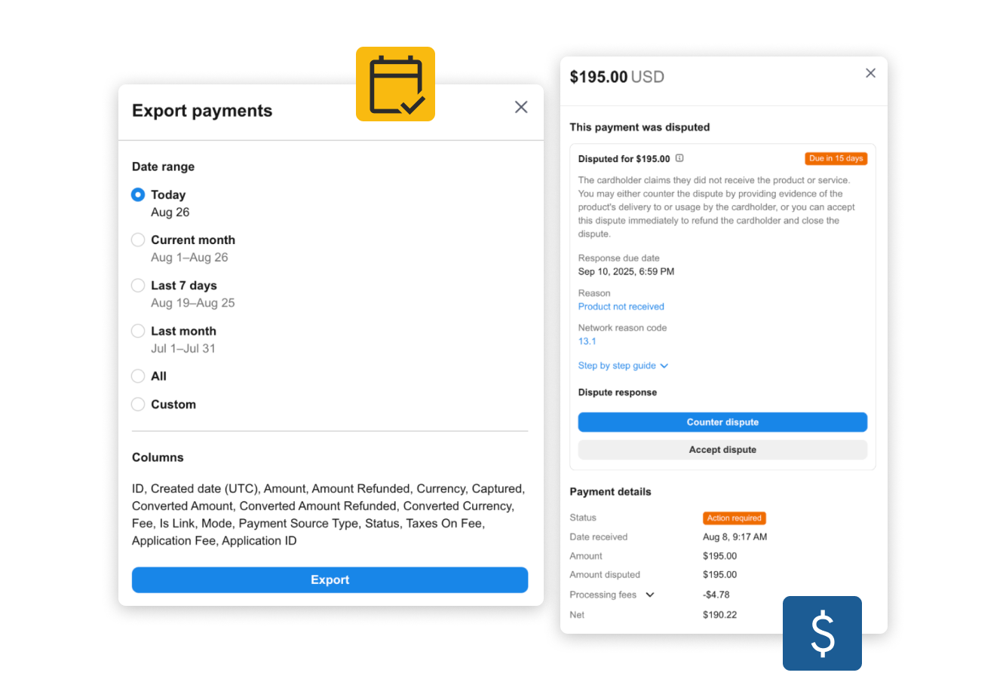Expand the Step by step guide

click(x=623, y=365)
